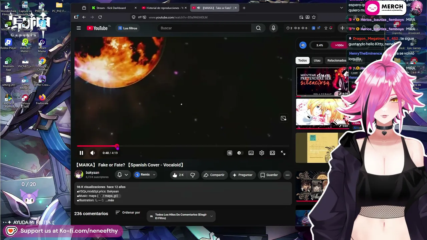The image size is (427, 240).
Task: Switch to theater mode
Action: tap(272, 153)
